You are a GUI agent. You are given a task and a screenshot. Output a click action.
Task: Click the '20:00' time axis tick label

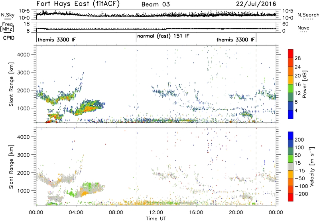pyautogui.click(x=236, y=213)
